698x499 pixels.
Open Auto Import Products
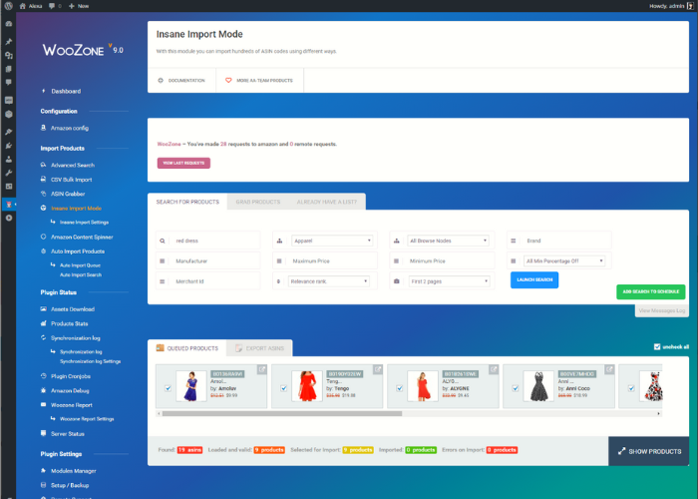click(x=78, y=251)
